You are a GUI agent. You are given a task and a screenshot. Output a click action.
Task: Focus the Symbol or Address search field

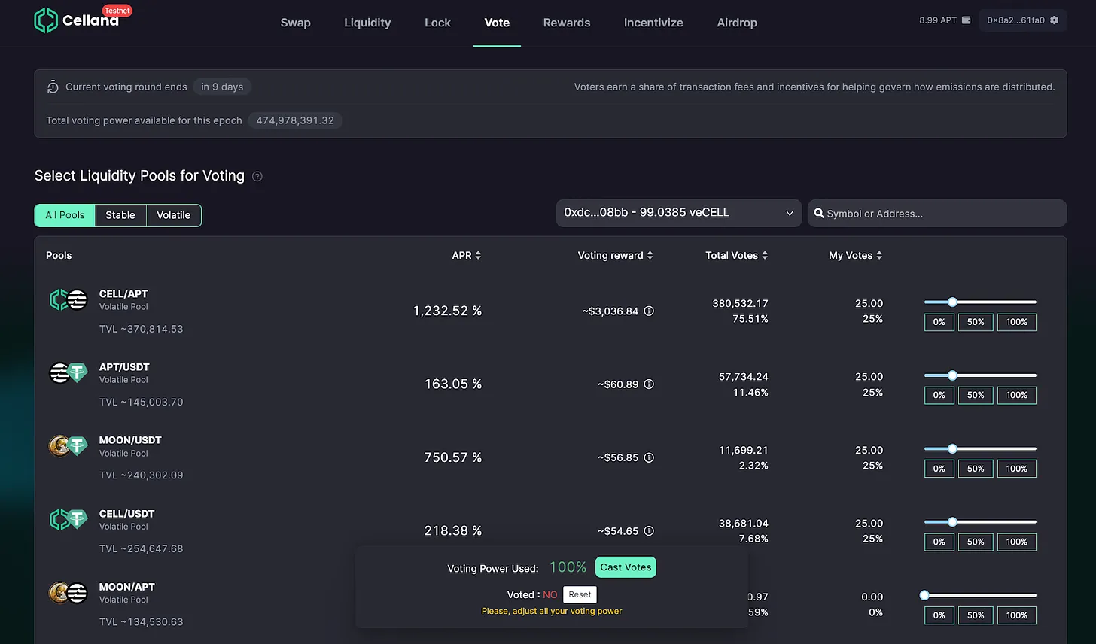[941, 214]
